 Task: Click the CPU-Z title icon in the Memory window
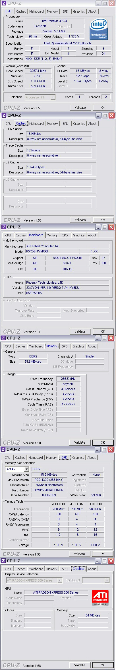(x=4, y=338)
